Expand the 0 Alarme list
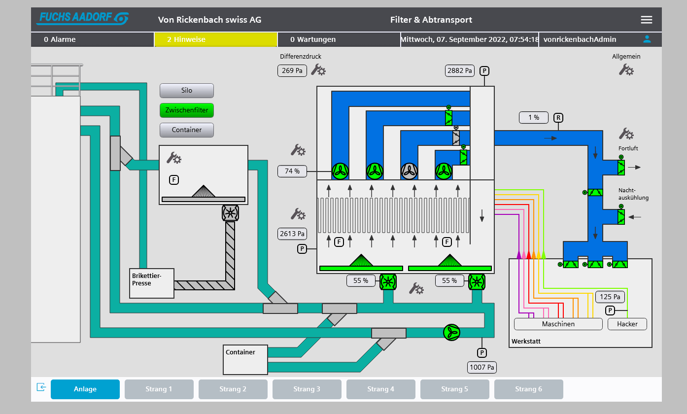 (92, 39)
